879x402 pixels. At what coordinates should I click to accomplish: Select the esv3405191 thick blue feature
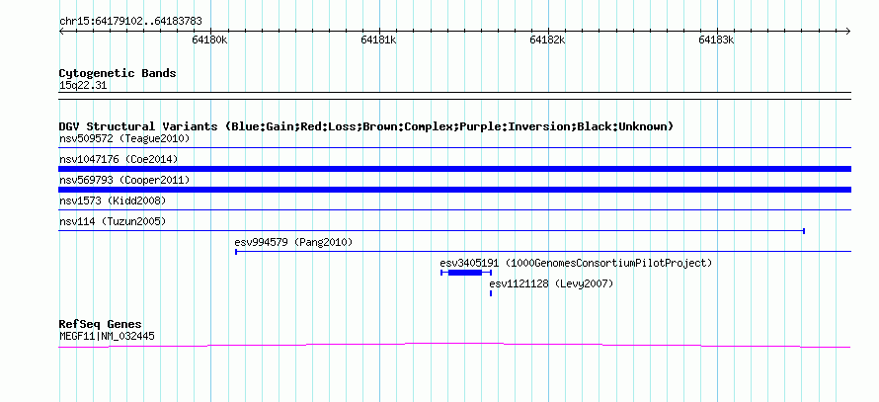pos(465,273)
